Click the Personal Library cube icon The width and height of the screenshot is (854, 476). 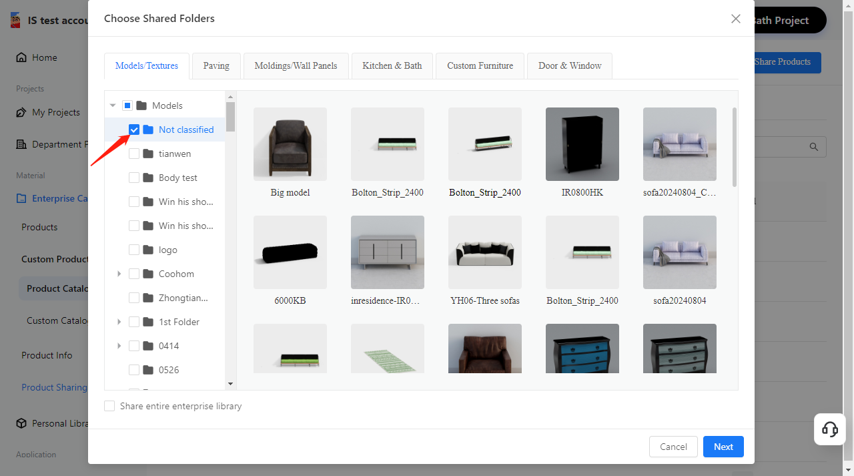(21, 423)
